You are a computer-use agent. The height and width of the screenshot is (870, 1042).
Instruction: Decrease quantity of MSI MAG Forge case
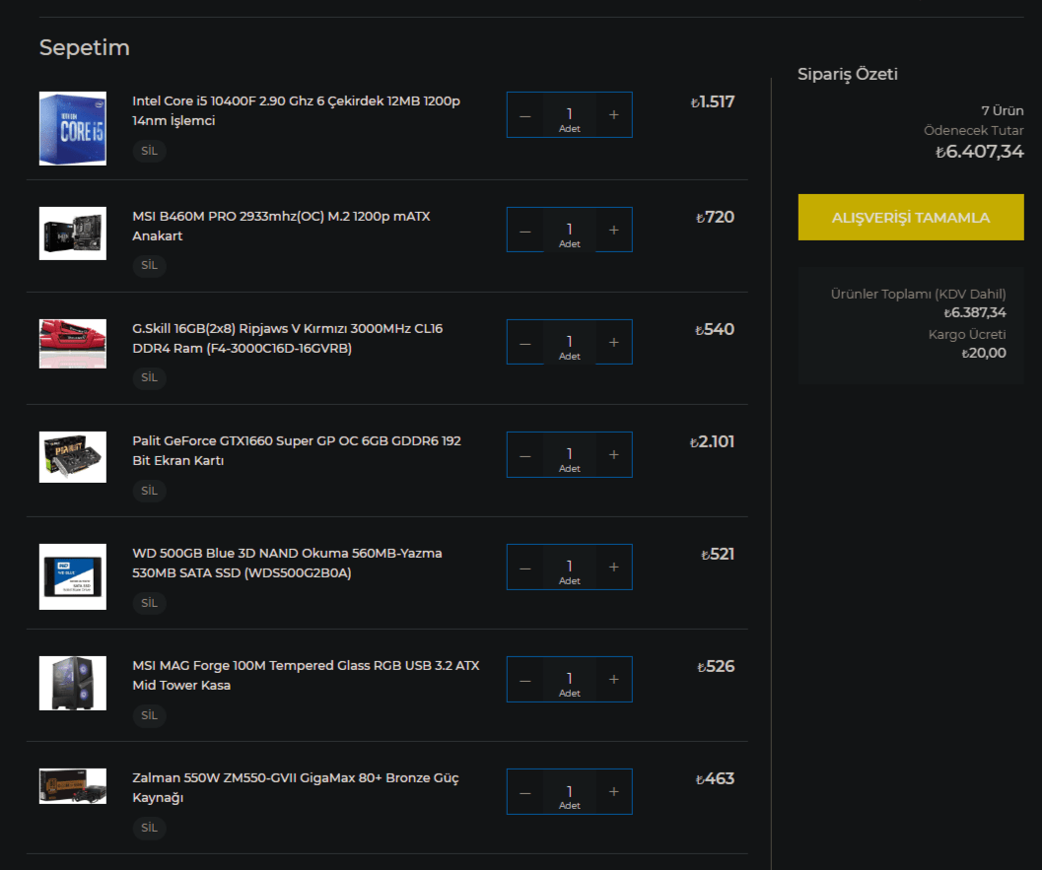pos(525,679)
